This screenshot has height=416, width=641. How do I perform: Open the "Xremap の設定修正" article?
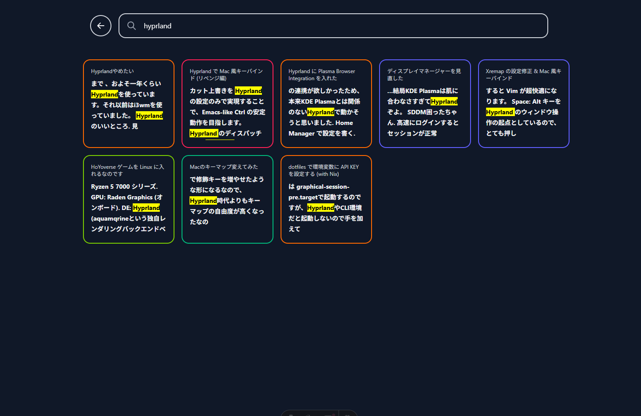(523, 103)
